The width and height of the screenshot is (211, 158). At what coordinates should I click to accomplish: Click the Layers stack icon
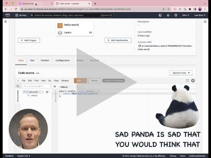(60, 33)
